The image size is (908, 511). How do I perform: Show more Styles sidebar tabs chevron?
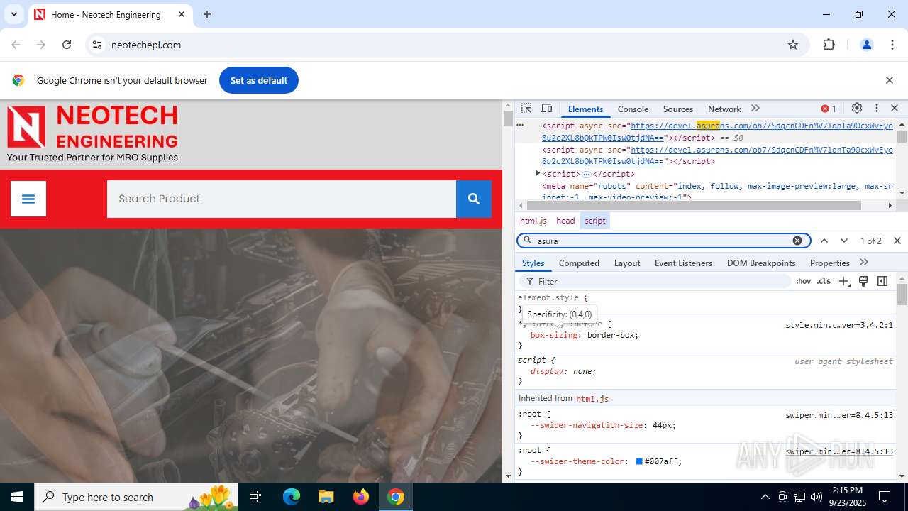[x=864, y=263]
